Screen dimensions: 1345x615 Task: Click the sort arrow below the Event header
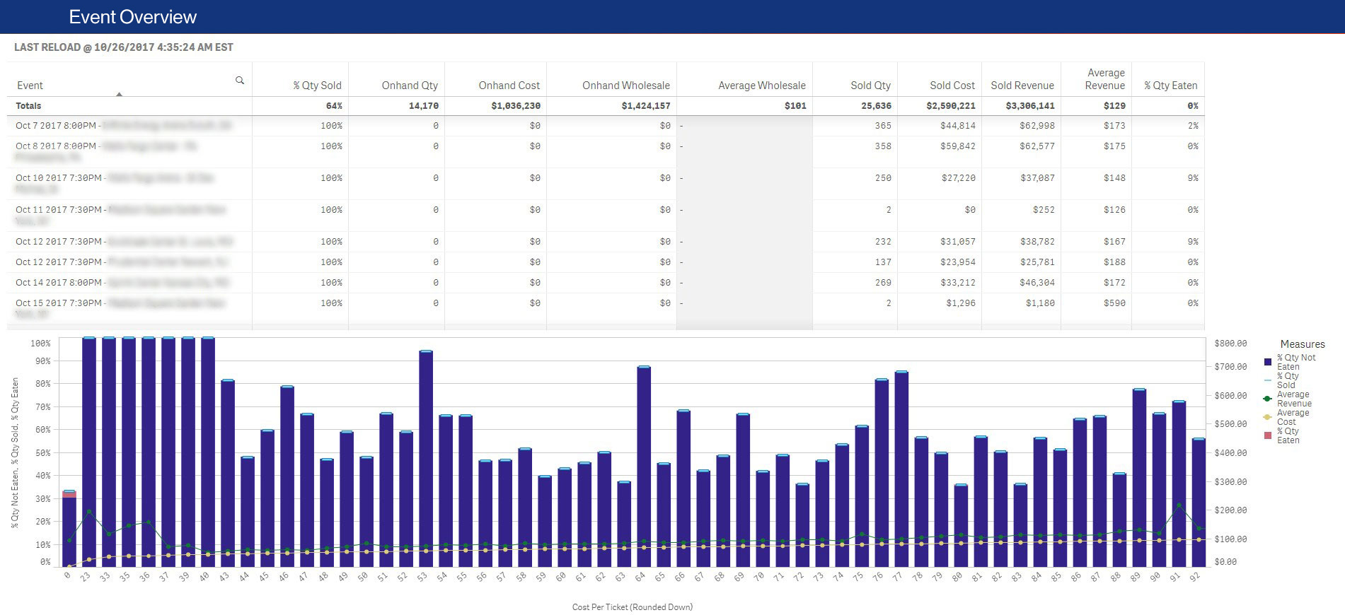click(x=119, y=94)
